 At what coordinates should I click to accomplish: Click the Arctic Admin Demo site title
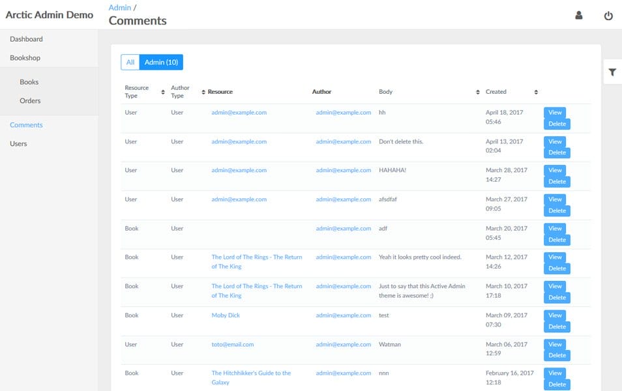tap(49, 14)
